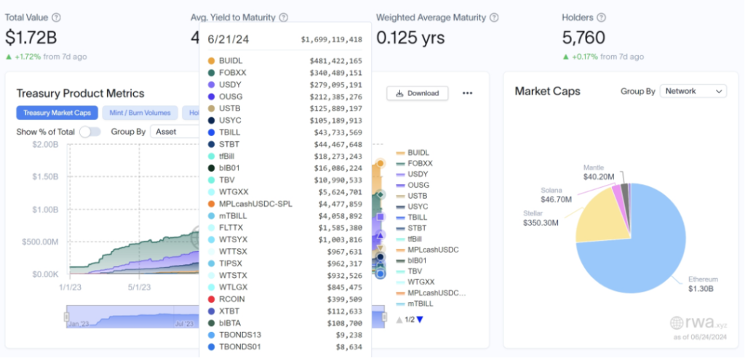Toggle WTGXX series in chart legend

point(415,282)
